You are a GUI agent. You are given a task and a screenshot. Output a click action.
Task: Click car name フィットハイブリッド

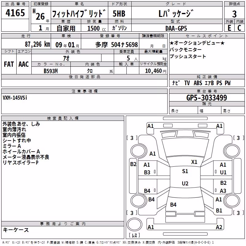[x=79, y=13]
